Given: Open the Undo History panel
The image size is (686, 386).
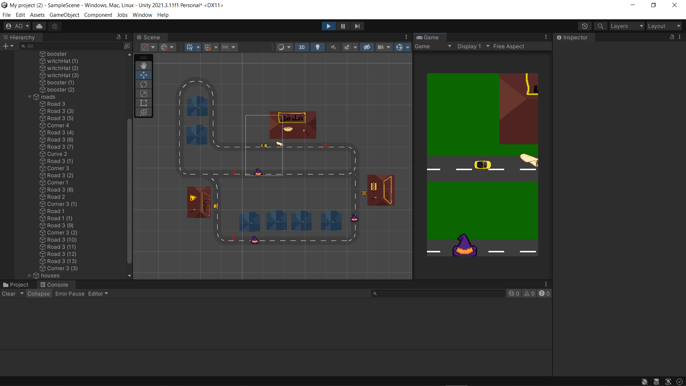Looking at the screenshot, I should tap(585, 26).
